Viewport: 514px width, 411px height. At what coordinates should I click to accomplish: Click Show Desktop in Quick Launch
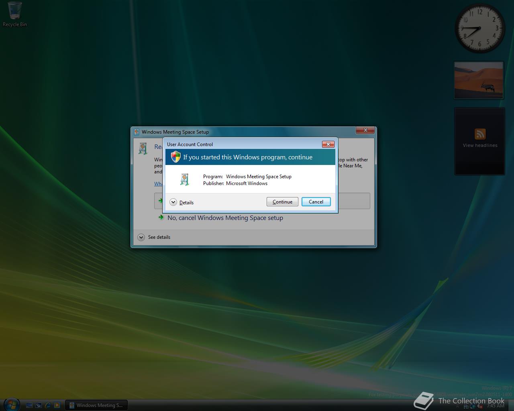(x=29, y=405)
